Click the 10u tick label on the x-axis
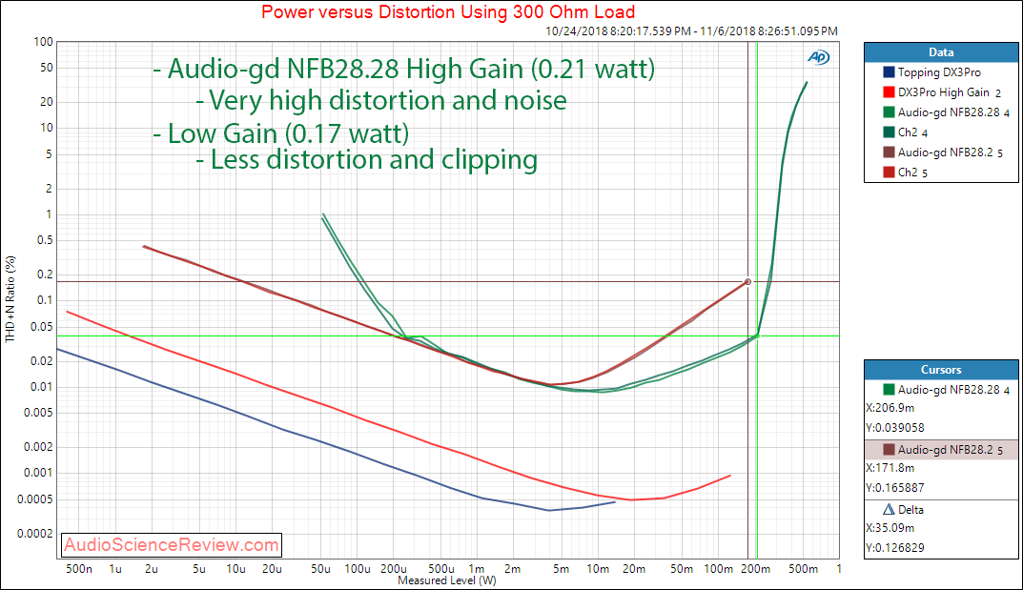Image resolution: width=1023 pixels, height=590 pixels. point(235,569)
